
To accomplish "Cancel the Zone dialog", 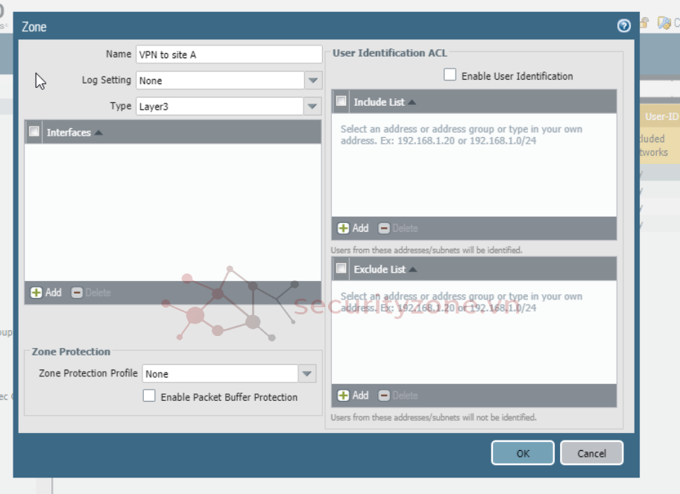I will click(591, 453).
